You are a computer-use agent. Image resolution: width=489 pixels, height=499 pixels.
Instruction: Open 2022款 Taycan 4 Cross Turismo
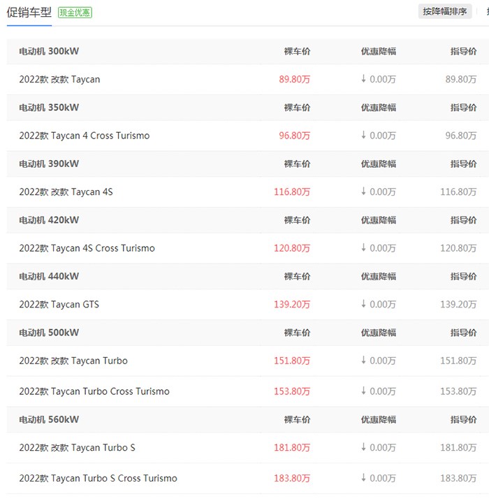point(85,136)
